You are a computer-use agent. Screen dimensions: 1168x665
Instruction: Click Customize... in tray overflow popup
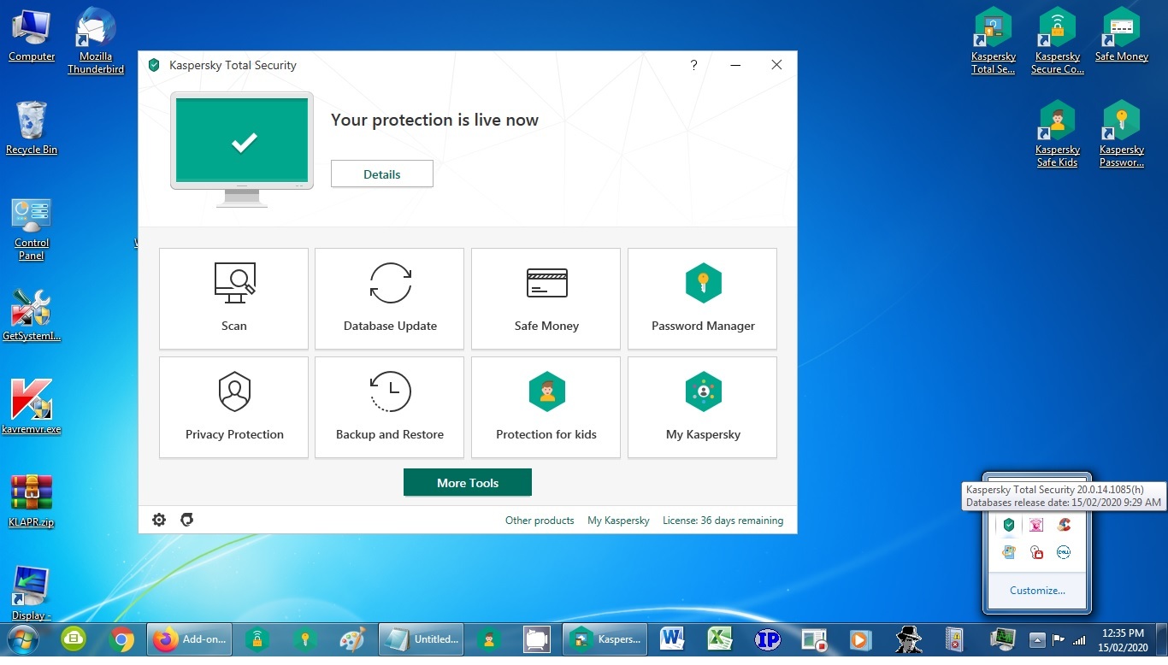[x=1037, y=591]
